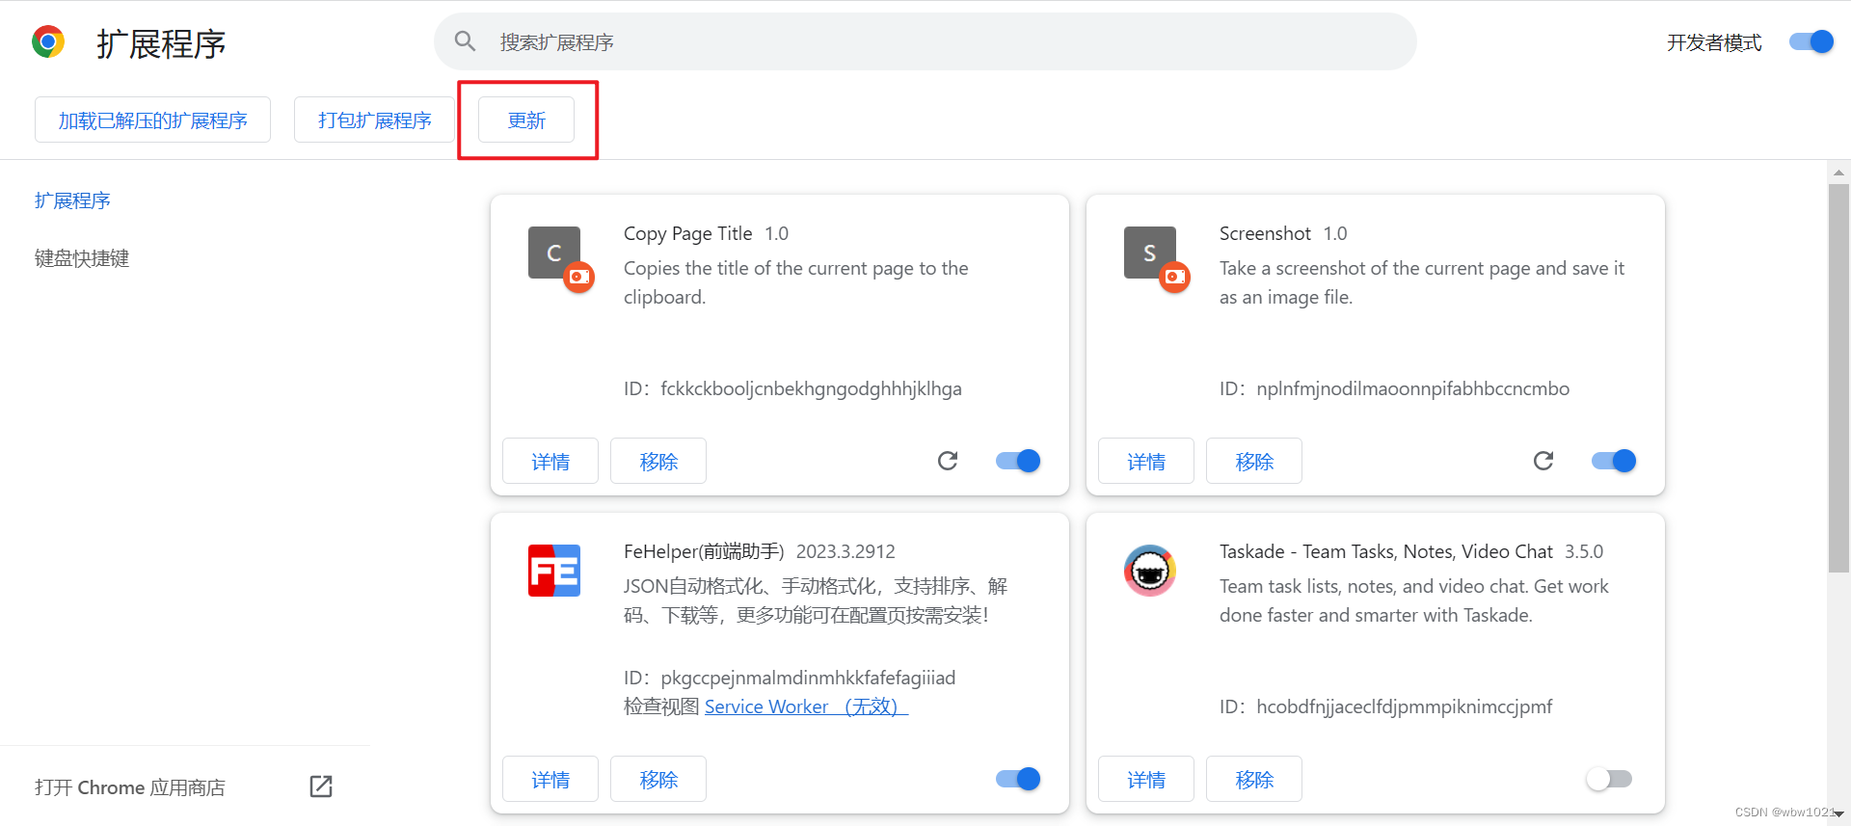Open Chrome web store external link icon
The image size is (1851, 826).
click(321, 786)
